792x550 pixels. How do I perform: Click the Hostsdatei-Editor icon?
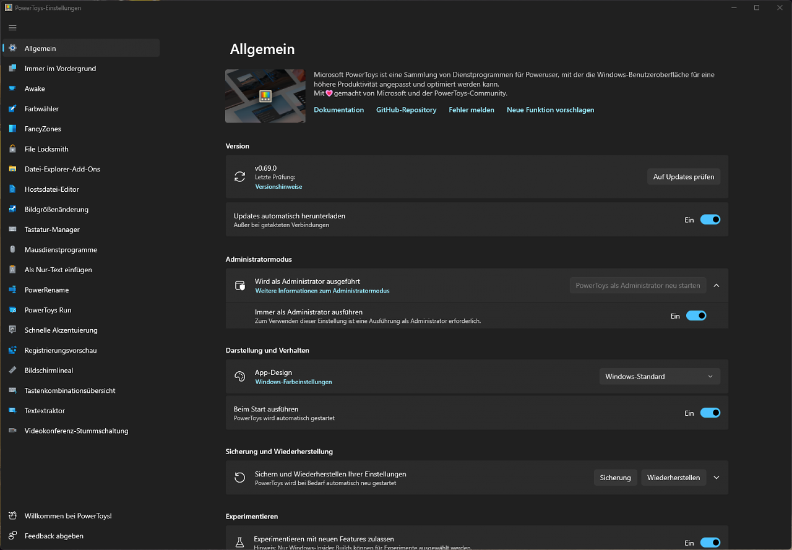pos(12,189)
